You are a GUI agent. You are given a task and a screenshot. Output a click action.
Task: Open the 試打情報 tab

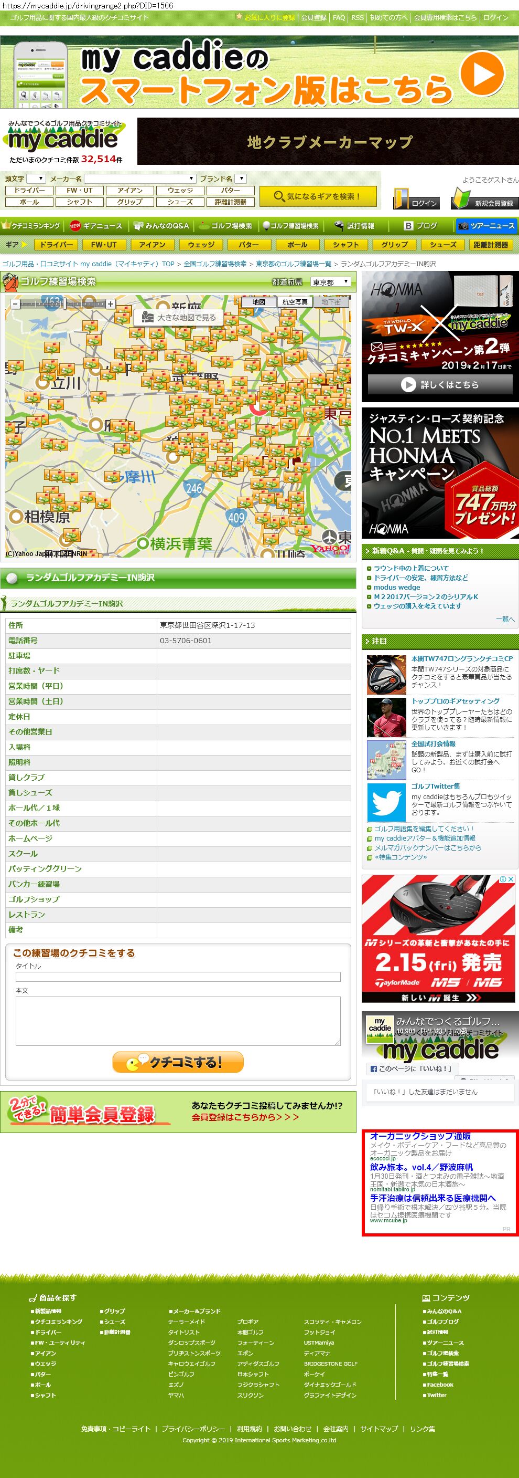(x=355, y=226)
